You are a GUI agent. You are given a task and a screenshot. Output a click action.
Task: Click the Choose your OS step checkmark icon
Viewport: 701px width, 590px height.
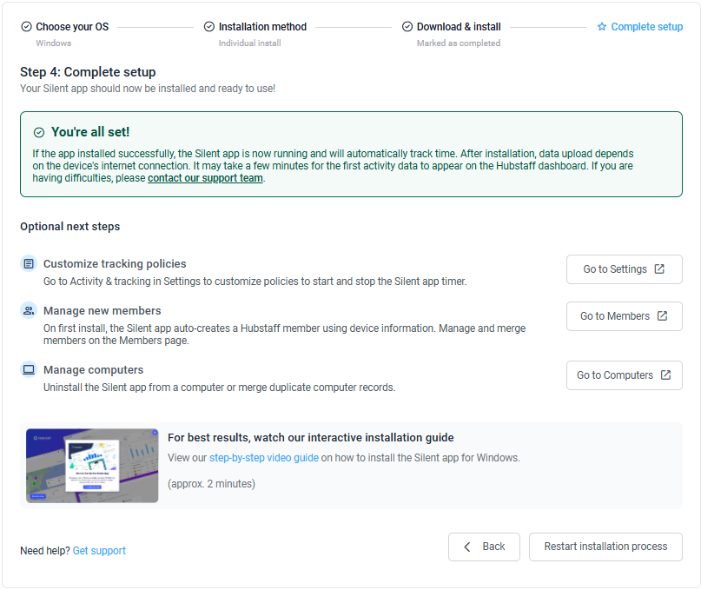tap(26, 27)
